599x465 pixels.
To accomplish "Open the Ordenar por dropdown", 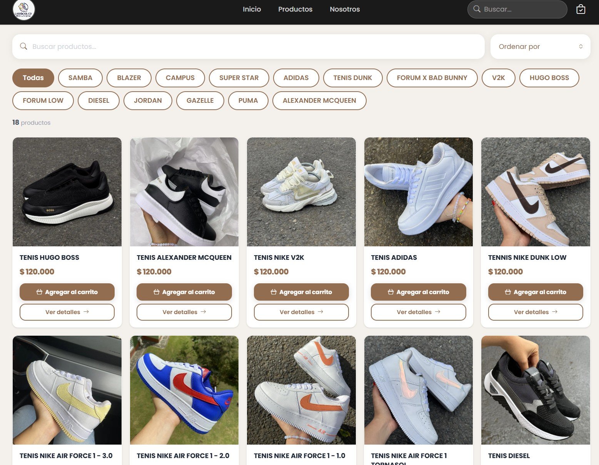I will tap(540, 46).
